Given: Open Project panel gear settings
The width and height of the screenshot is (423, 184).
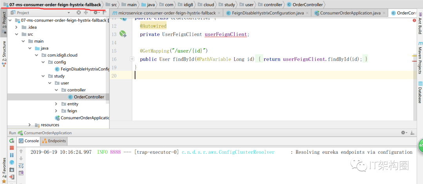Looking at the screenshot, I should (x=96, y=13).
